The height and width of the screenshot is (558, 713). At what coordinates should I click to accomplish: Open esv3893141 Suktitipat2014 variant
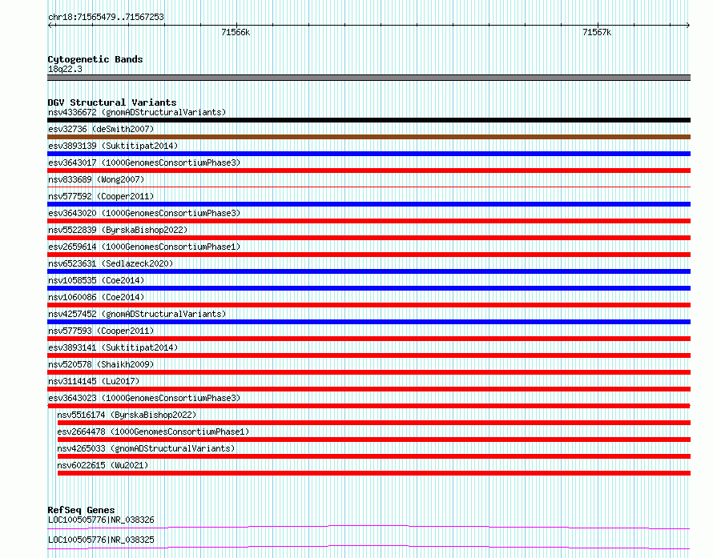tap(369, 355)
